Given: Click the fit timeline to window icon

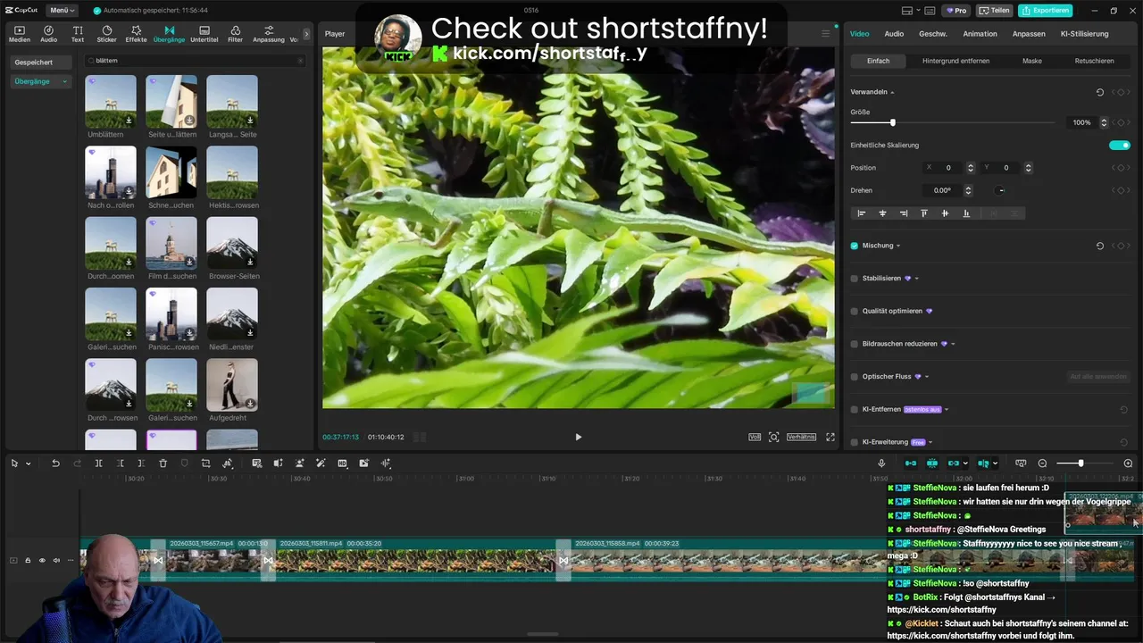Looking at the screenshot, I should pos(1021,463).
